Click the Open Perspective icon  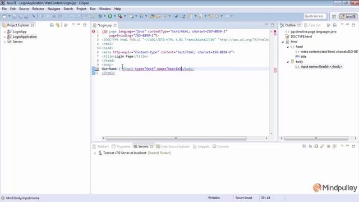pos(334,16)
